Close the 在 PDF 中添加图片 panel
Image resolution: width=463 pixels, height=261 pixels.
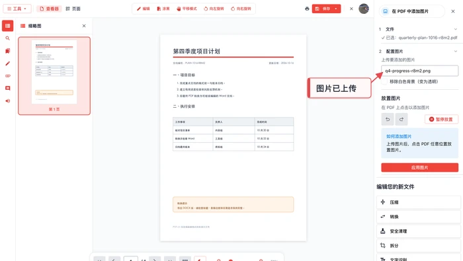coord(453,11)
